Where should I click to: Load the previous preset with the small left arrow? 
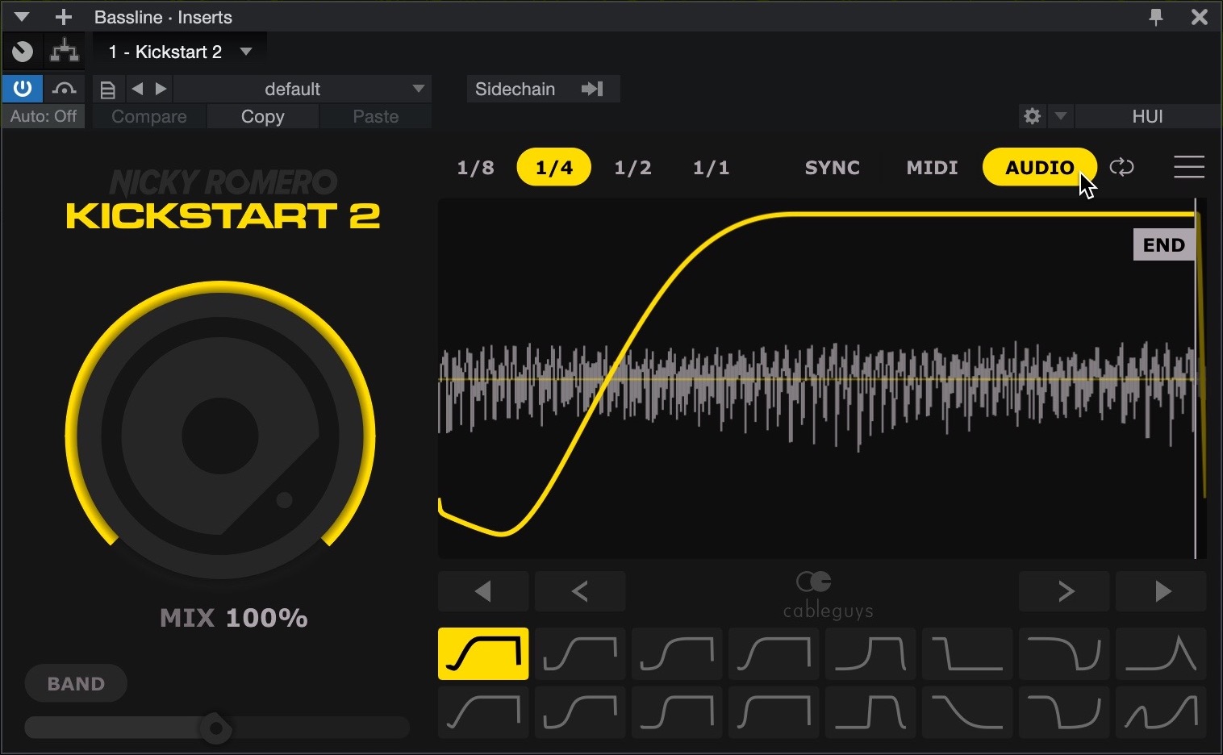pos(137,89)
